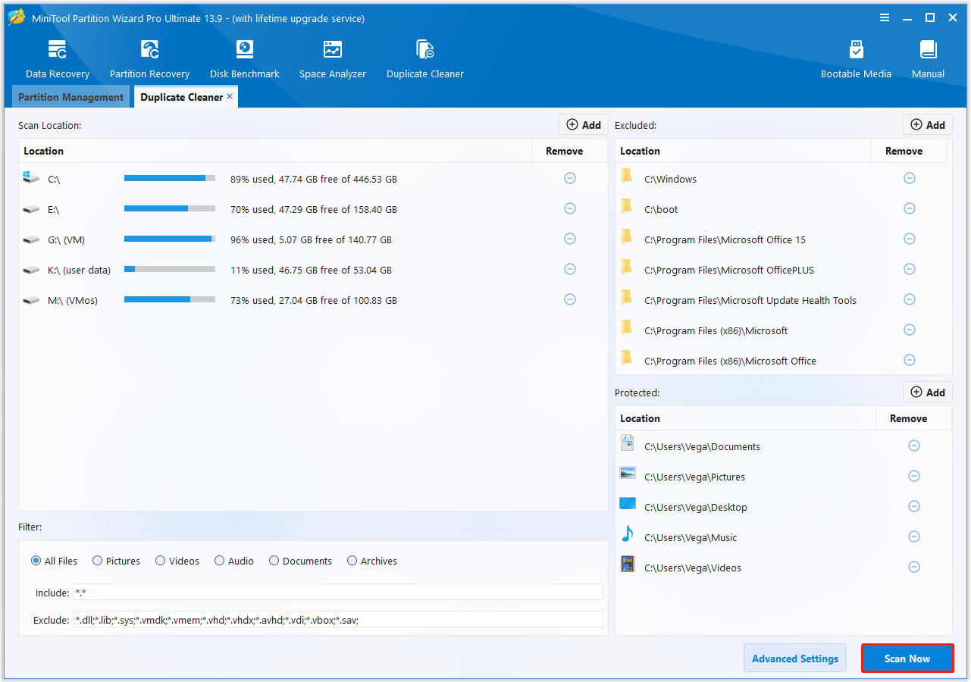The width and height of the screenshot is (971, 682).
Task: Create Bootable Media
Action: 856,60
